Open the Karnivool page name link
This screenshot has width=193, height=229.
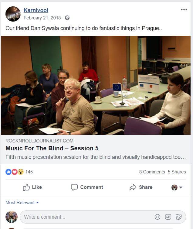tap(36, 10)
